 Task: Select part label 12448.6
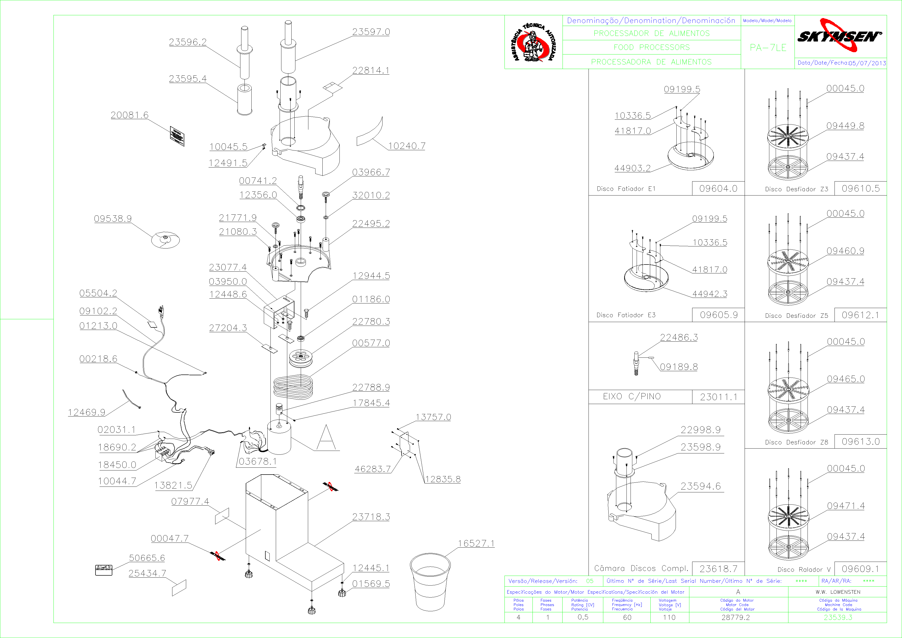[228, 294]
